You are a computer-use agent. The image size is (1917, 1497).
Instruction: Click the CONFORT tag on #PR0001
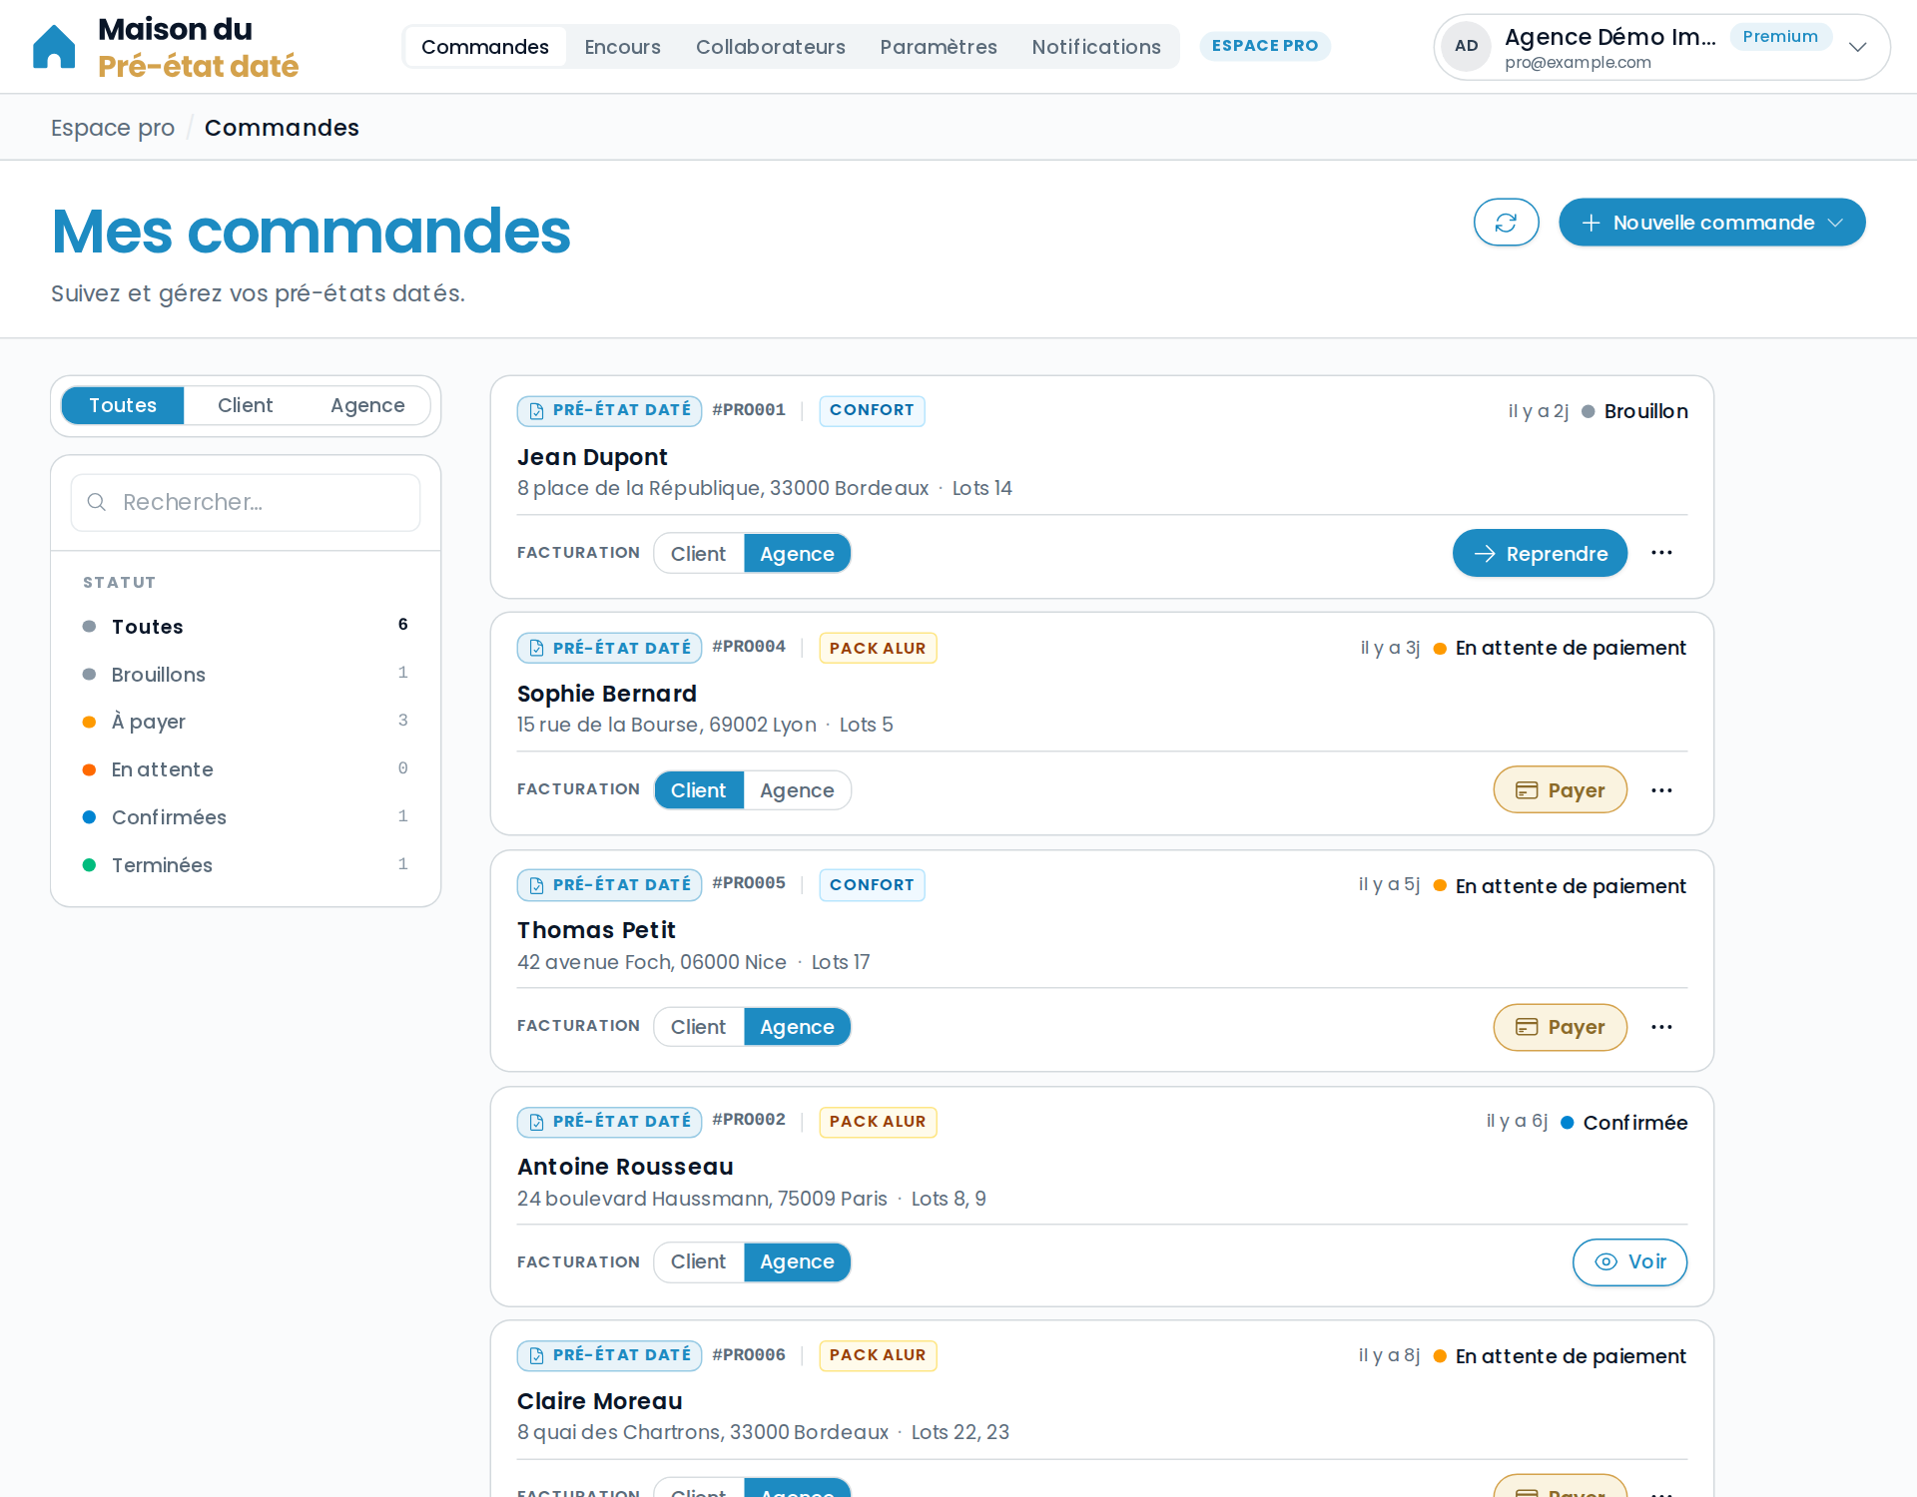872,410
